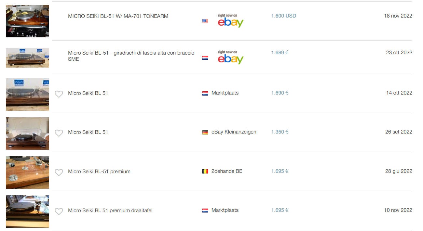Click eBay logo on MA-701 tonearm listing
The height and width of the screenshot is (231, 423).
(230, 21)
